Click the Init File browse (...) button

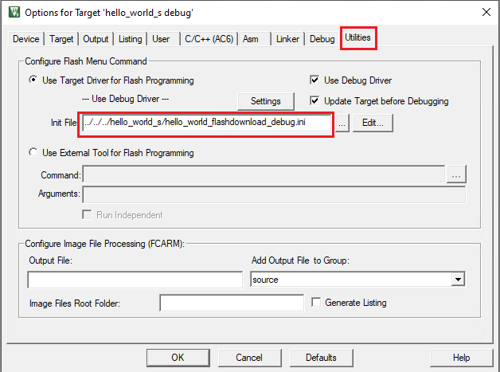pyautogui.click(x=342, y=123)
